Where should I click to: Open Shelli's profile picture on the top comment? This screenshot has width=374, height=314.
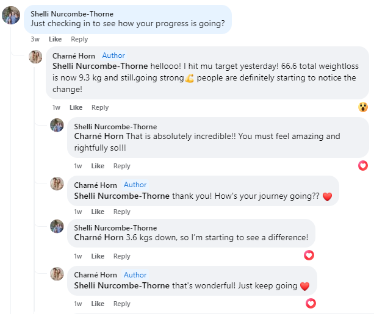click(11, 15)
